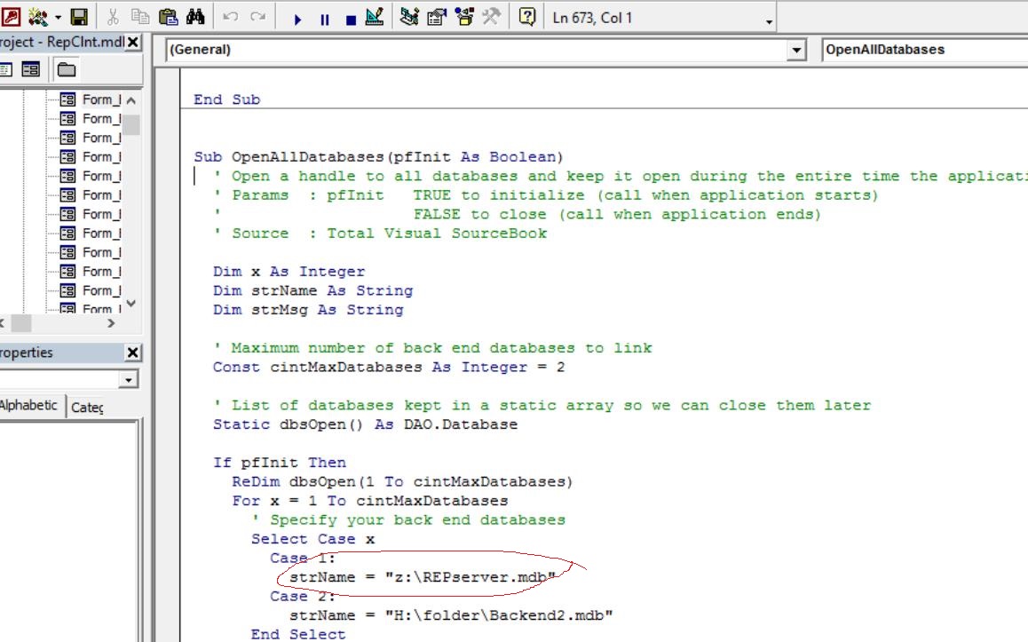Click the 'End Select' line

(x=298, y=634)
